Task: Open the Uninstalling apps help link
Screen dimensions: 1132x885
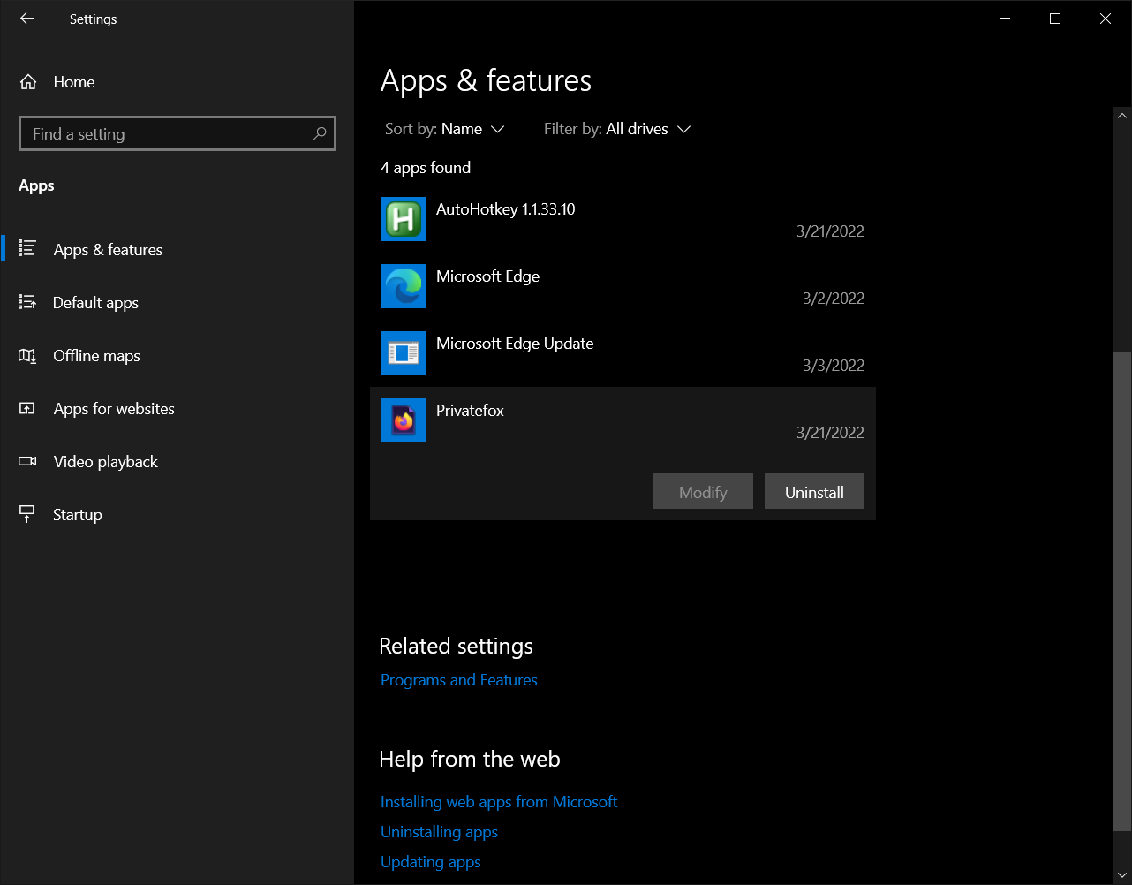Action: pos(439,832)
